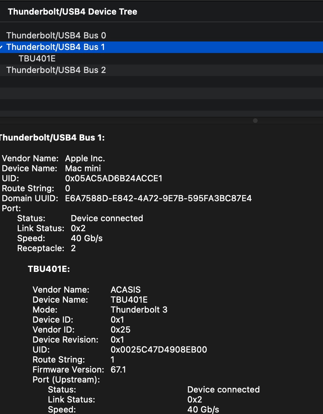Click the Mac mini Port: label
Image resolution: width=323 pixels, height=414 pixels.
[x=12, y=208]
